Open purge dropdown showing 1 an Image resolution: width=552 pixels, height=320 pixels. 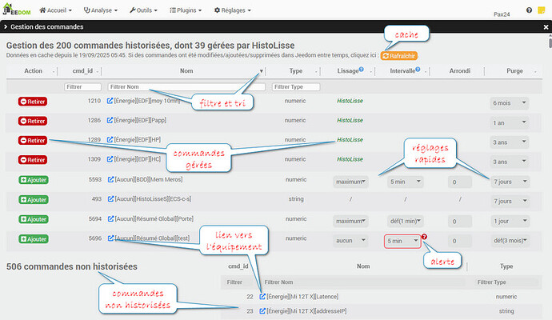510,122
